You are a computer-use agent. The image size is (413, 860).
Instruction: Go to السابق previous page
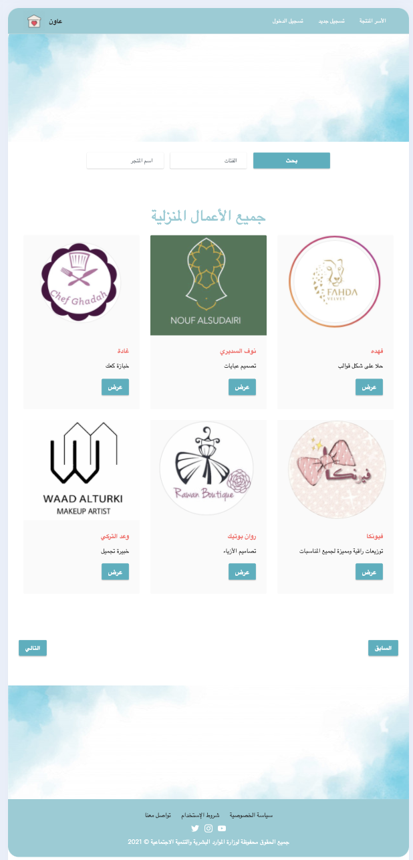384,648
